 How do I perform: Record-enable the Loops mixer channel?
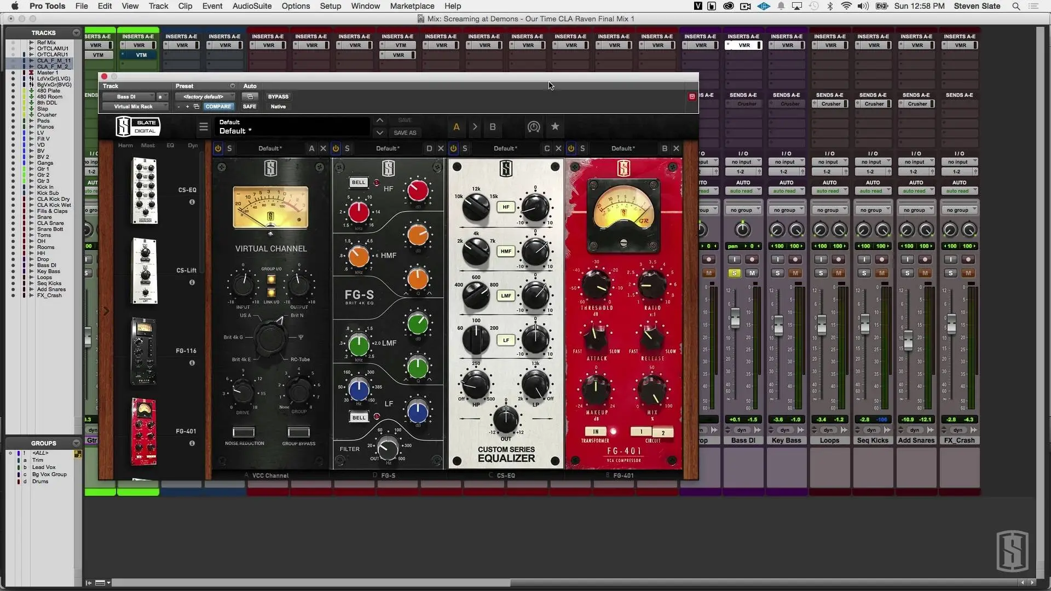[x=839, y=259]
